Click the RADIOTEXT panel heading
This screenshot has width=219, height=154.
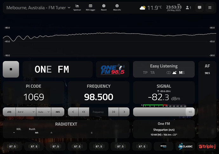click(66, 124)
